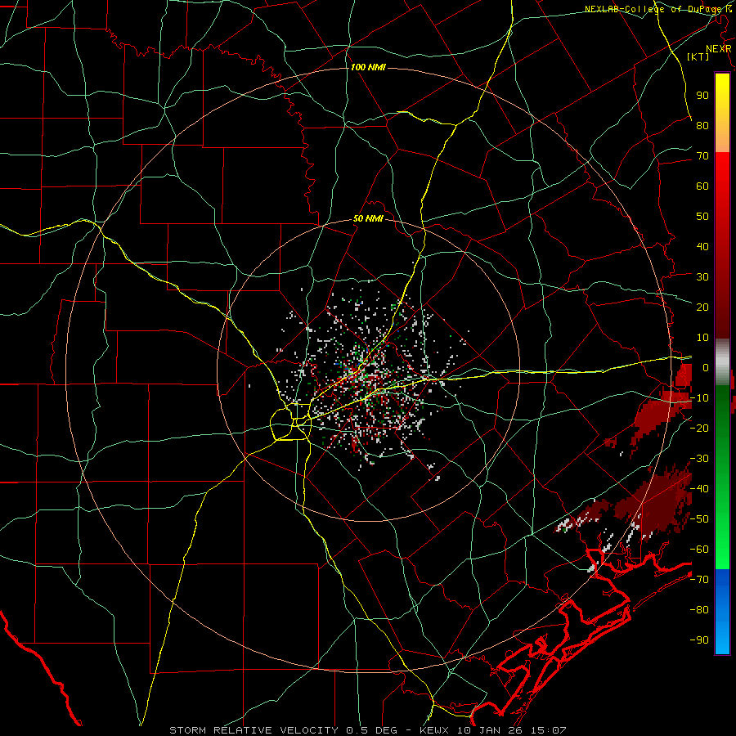Select the -60 value on the velocity scale

pyautogui.click(x=699, y=550)
